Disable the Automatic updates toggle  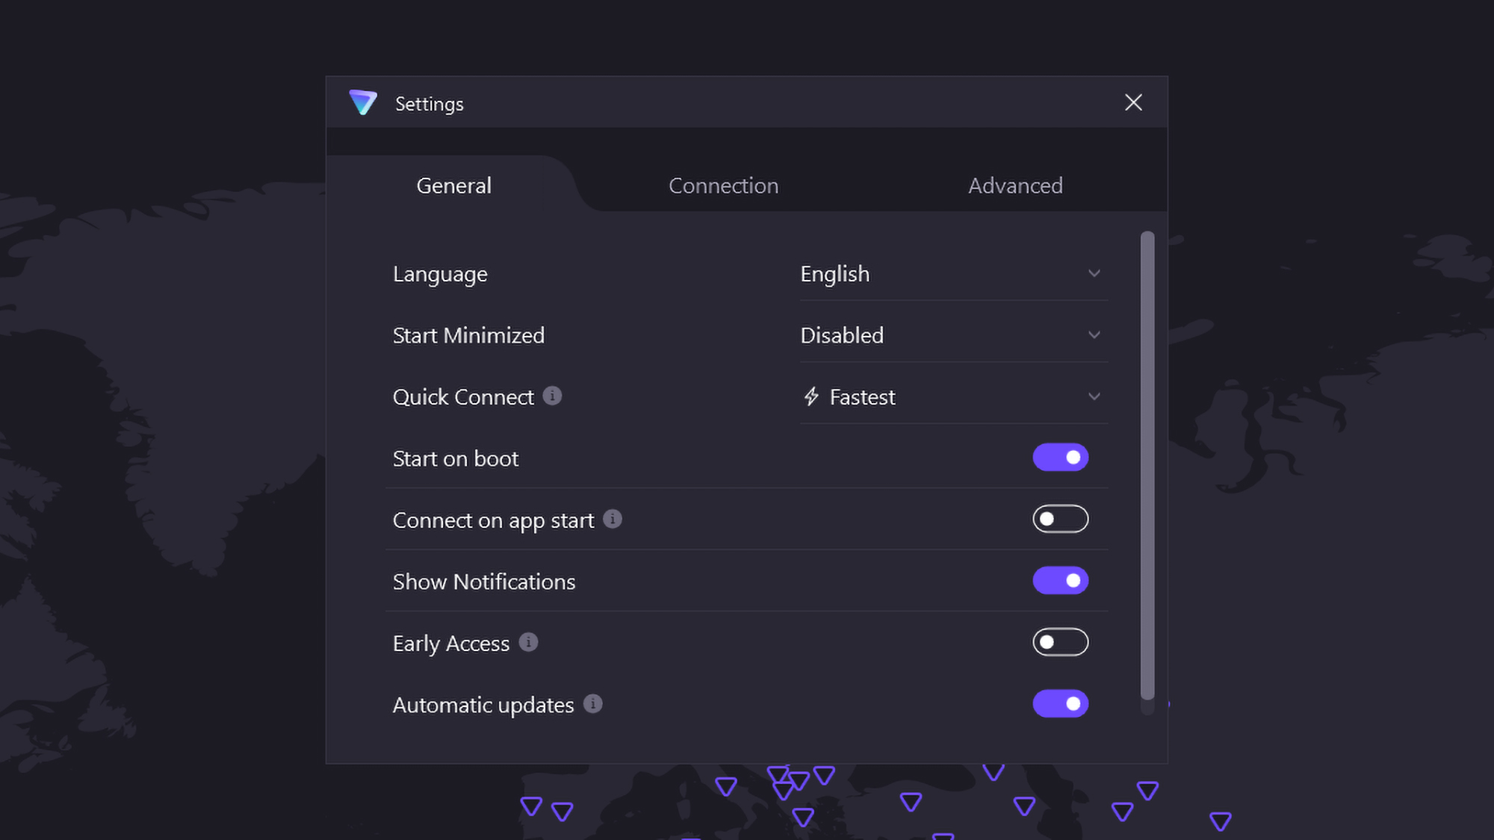1060,703
